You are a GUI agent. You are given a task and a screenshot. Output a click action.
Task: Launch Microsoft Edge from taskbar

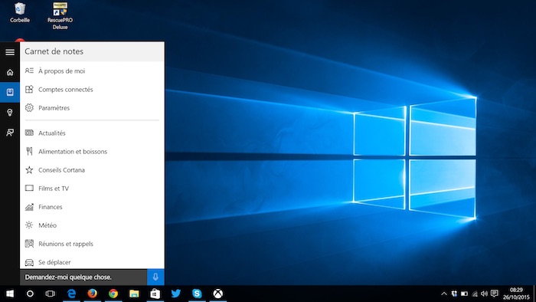point(71,294)
